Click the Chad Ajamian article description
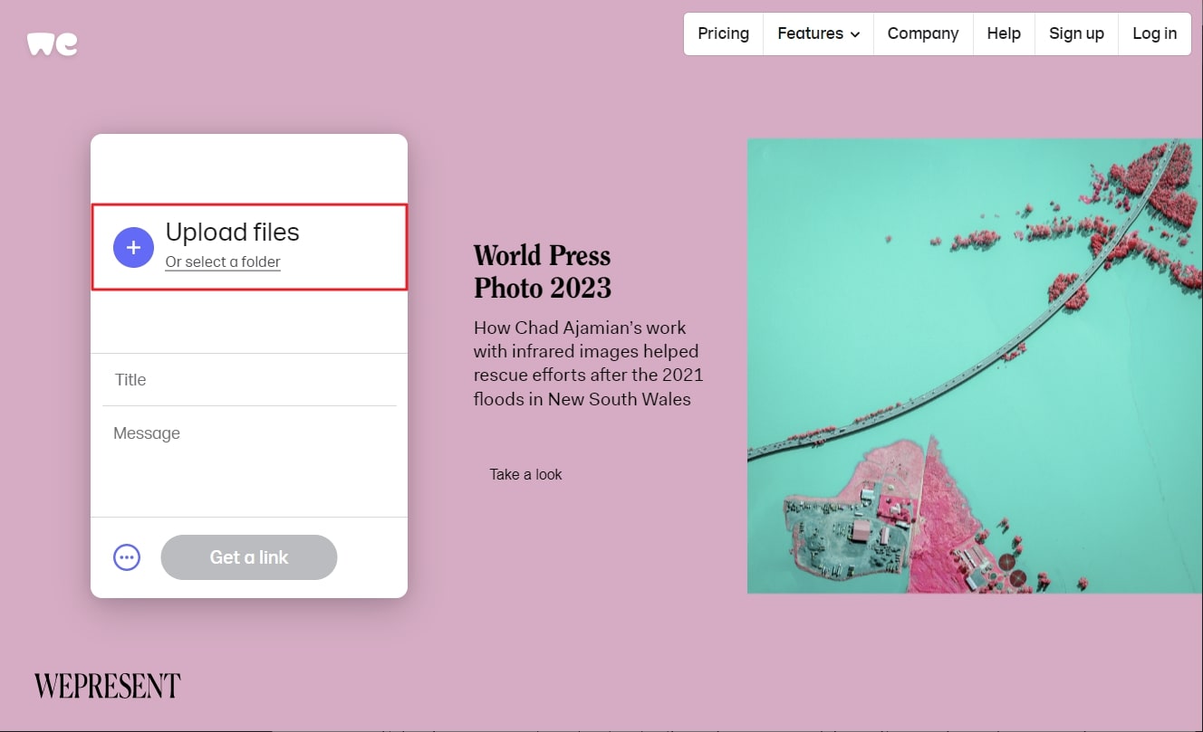Image resolution: width=1203 pixels, height=732 pixels. pos(588,364)
